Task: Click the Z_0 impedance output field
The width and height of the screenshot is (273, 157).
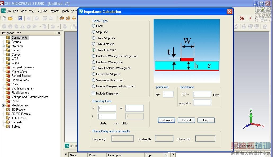Action: pos(202,94)
